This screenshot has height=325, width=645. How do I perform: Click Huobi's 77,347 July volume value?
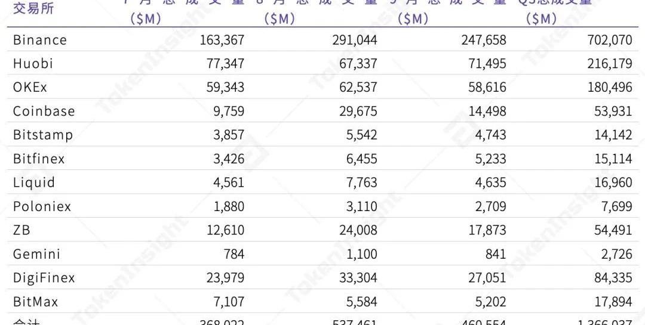225,64
